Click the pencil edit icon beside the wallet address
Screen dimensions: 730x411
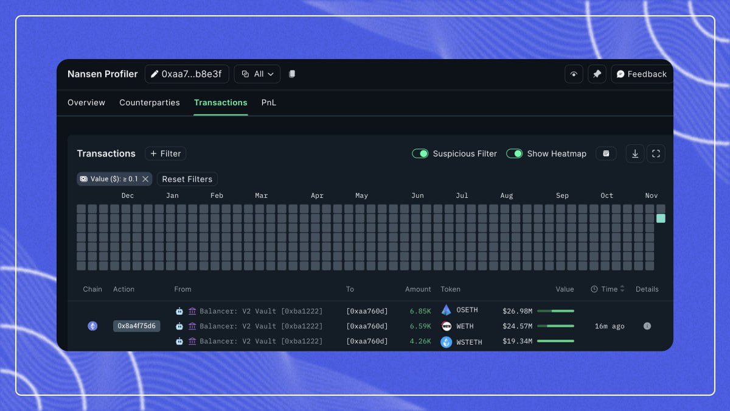click(x=154, y=74)
